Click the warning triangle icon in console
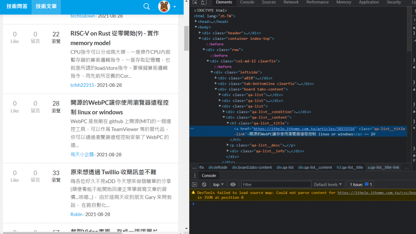The image size is (416, 234). click(x=193, y=193)
